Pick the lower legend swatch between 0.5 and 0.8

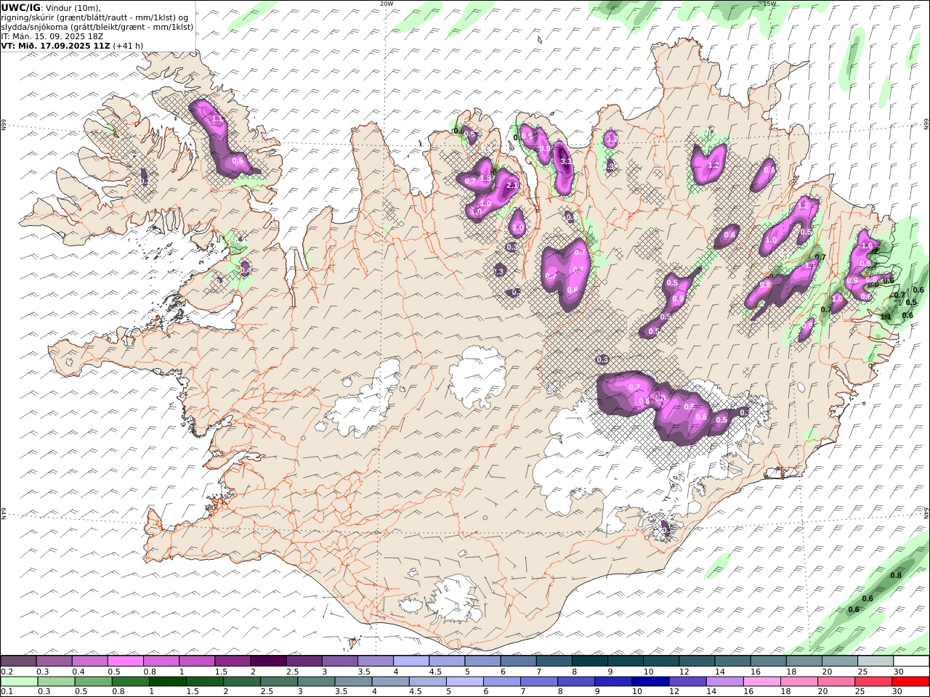click(94, 682)
